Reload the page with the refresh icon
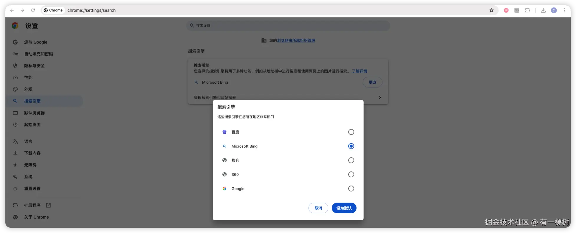Screen dimensions: 576x233 coord(33,10)
